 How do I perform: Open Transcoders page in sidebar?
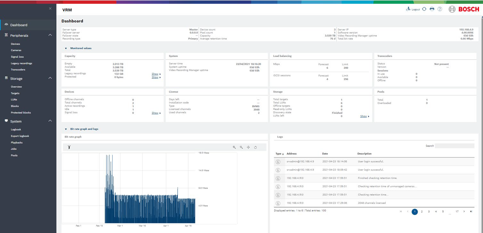pos(18,69)
